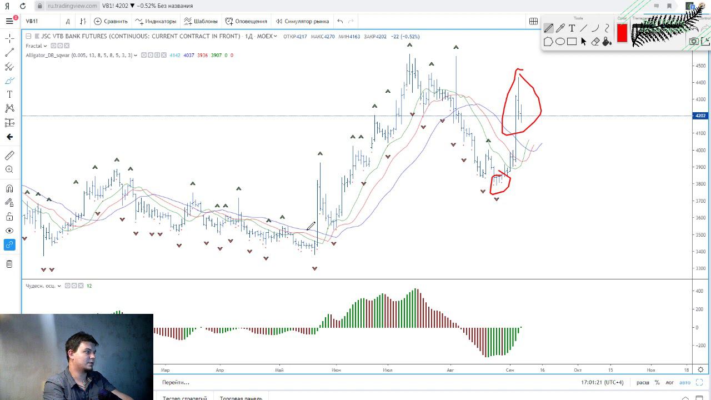Image resolution: width=711 pixels, height=400 pixels.
Task: Expand the MOEX symbol legend dropdown
Action: coord(275,37)
